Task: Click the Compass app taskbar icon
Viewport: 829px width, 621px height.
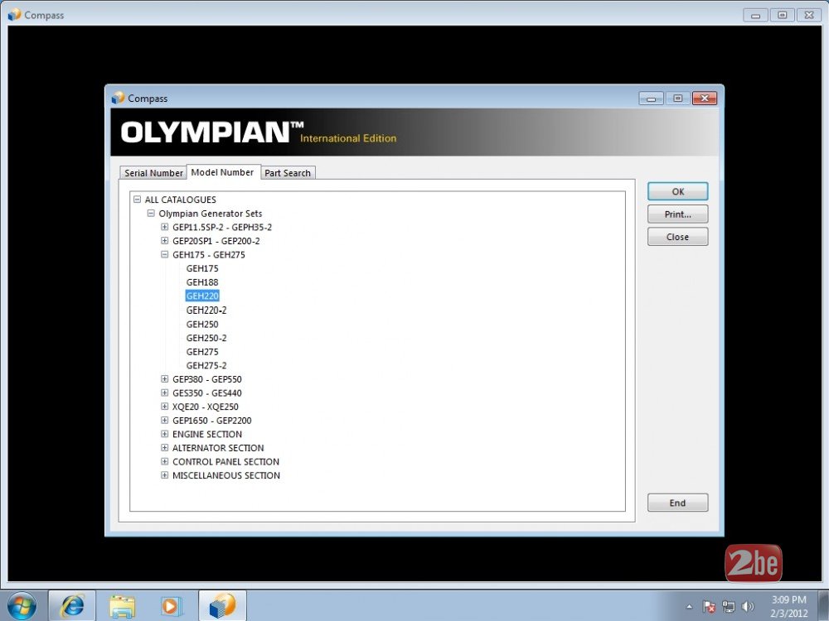Action: click(222, 606)
